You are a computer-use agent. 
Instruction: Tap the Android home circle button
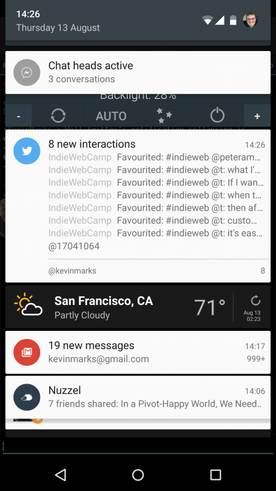coord(138,474)
